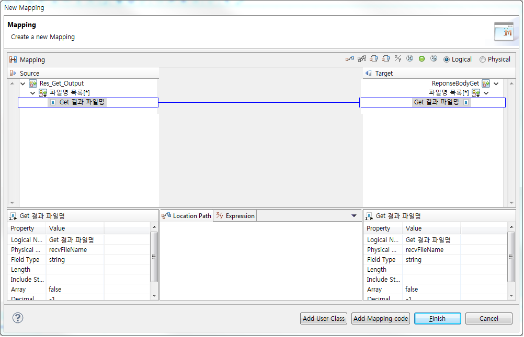Click the help question mark icon
The height and width of the screenshot is (337, 524).
17,318
